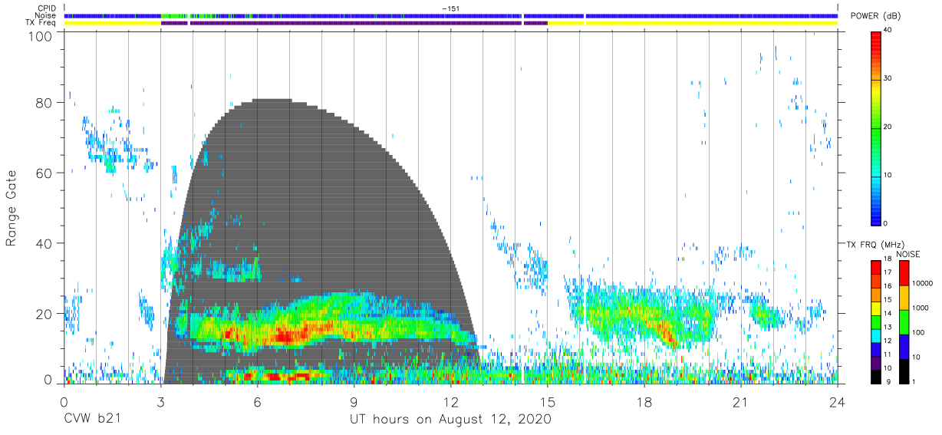The height and width of the screenshot is (435, 942).
Task: Click the 40 label on the power colorbar
Action: [888, 30]
